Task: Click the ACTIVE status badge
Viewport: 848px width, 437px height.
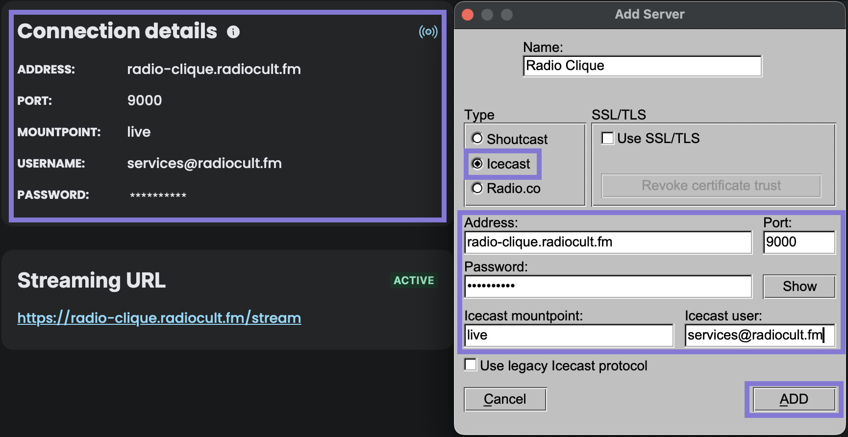Action: pos(414,280)
